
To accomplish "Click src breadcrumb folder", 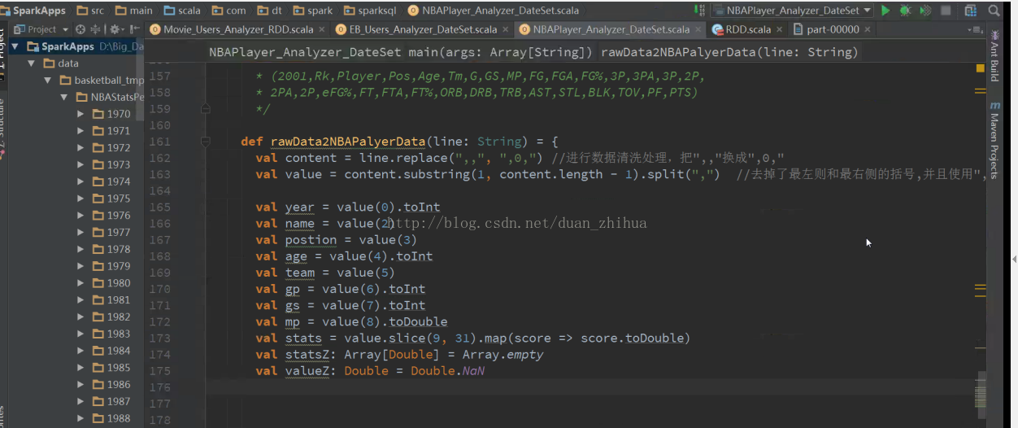I will (90, 11).
